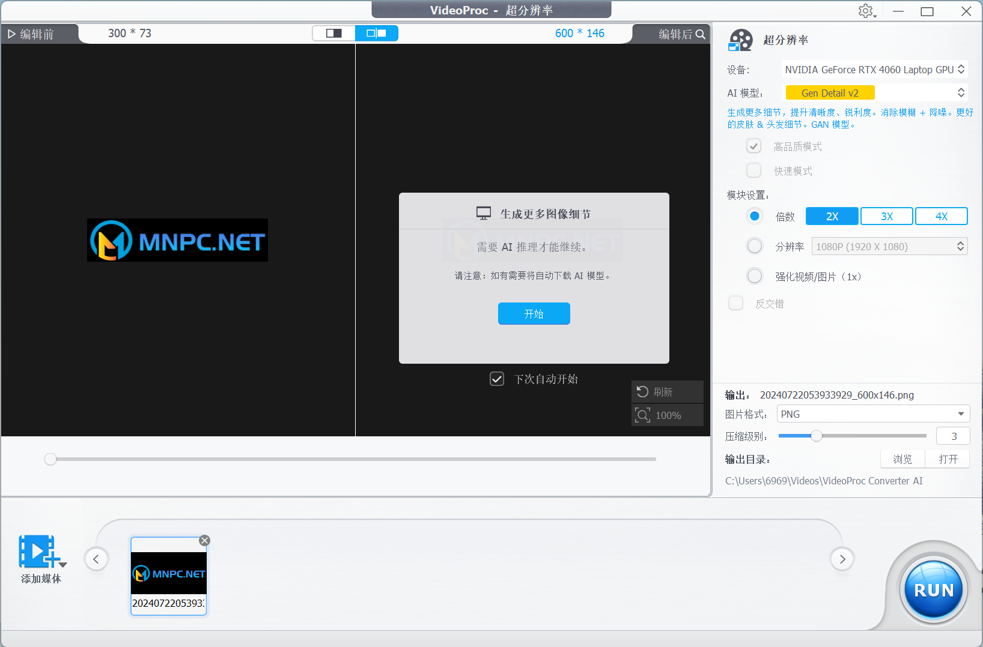983x647 pixels.
Task: Click the RUN button
Action: coord(934,590)
